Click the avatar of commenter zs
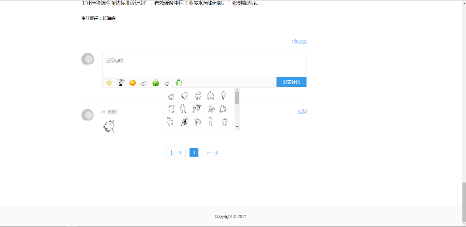Screen dimensions: 466x227 (88, 115)
